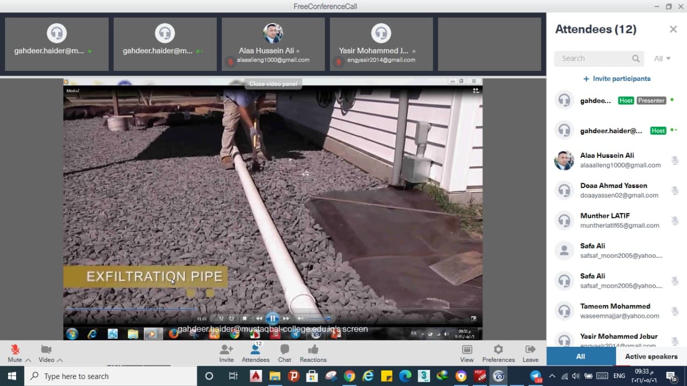The width and height of the screenshot is (687, 386).
Task: Toggle Alaa Hussein Ali's microphone in list
Action: [675, 160]
